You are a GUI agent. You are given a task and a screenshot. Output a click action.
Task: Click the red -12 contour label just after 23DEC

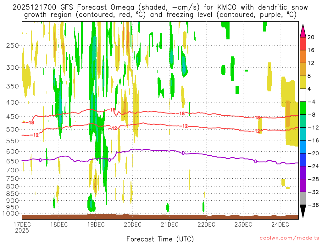(x=256, y=131)
